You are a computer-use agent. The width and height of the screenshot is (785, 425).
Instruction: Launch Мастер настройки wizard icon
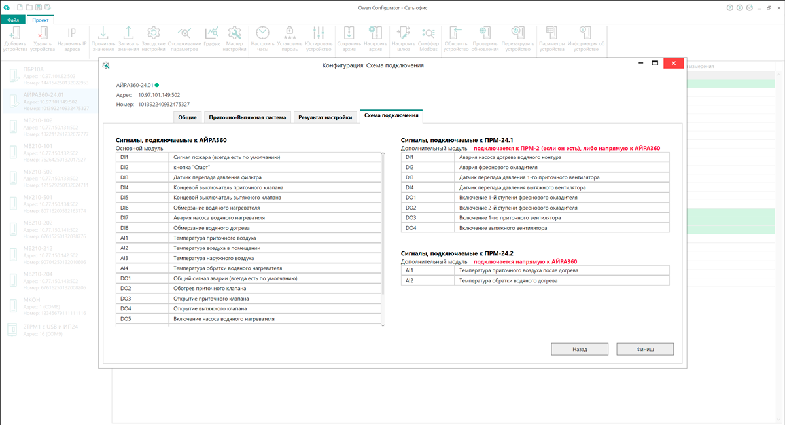(234, 33)
